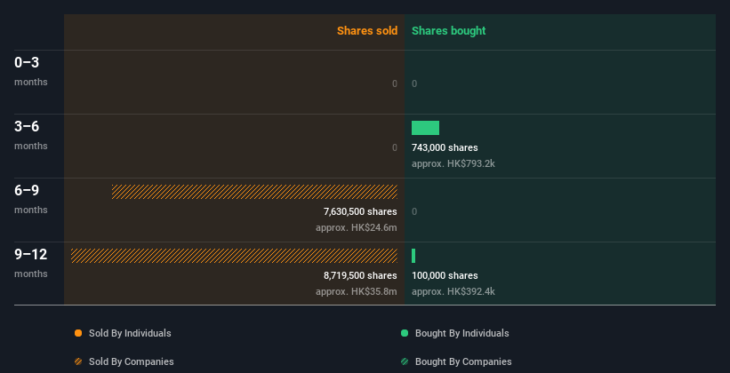Click the small green bar for 100,000 shares

tap(413, 256)
